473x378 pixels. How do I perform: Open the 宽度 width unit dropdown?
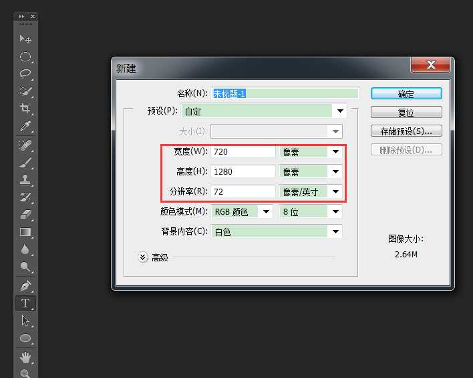335,152
